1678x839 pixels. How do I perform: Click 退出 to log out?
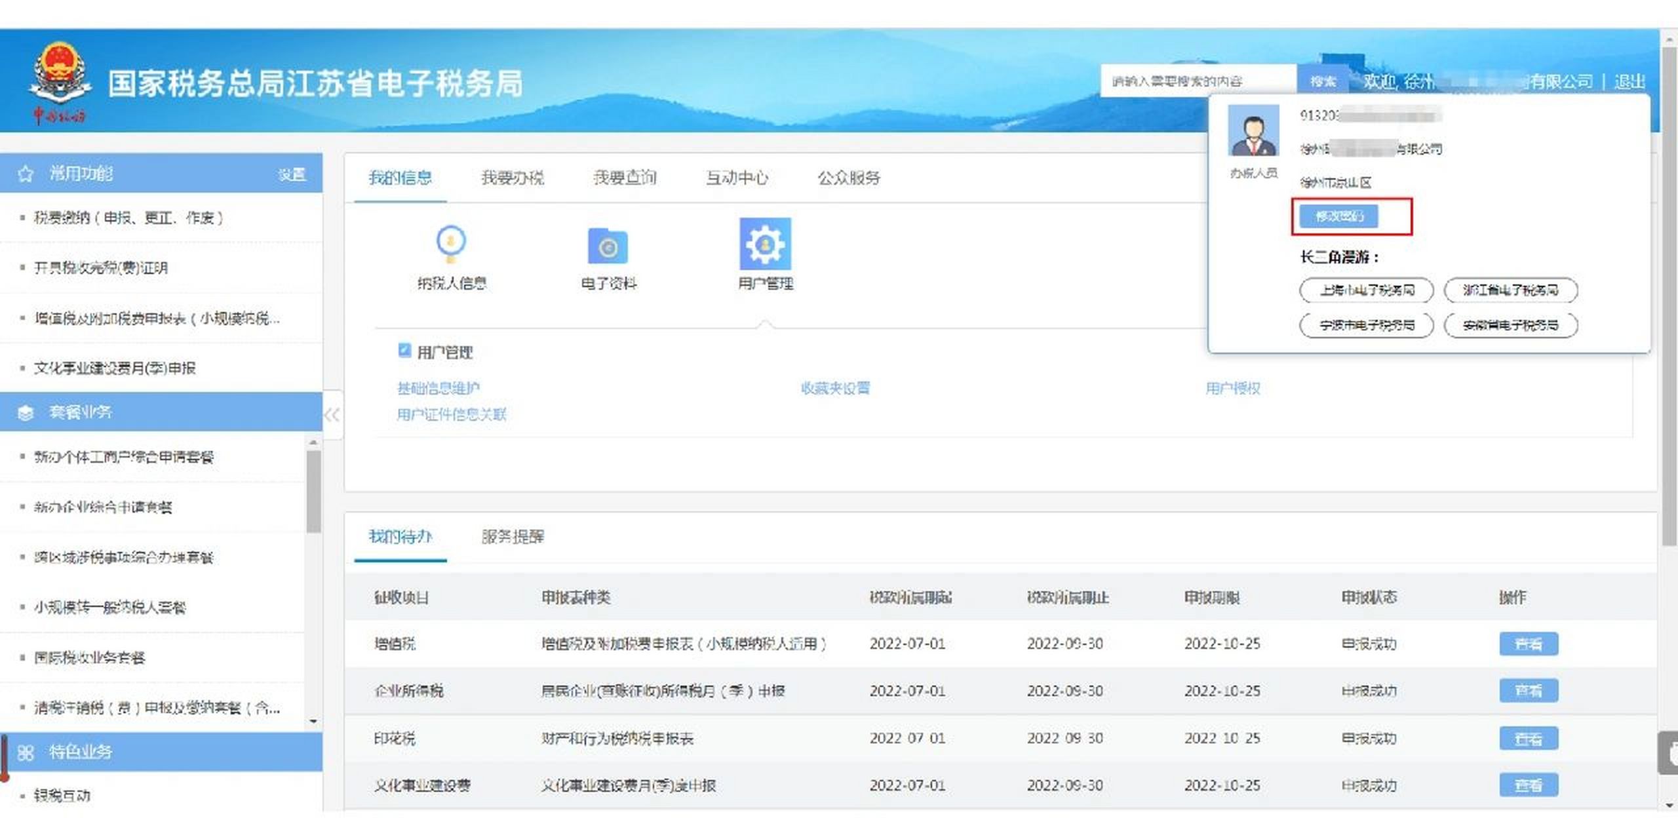coord(1629,82)
